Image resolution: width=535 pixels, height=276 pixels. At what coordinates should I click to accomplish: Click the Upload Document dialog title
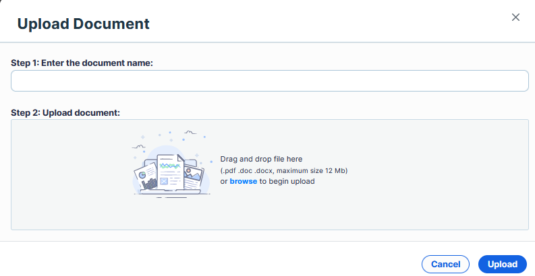coord(83,24)
